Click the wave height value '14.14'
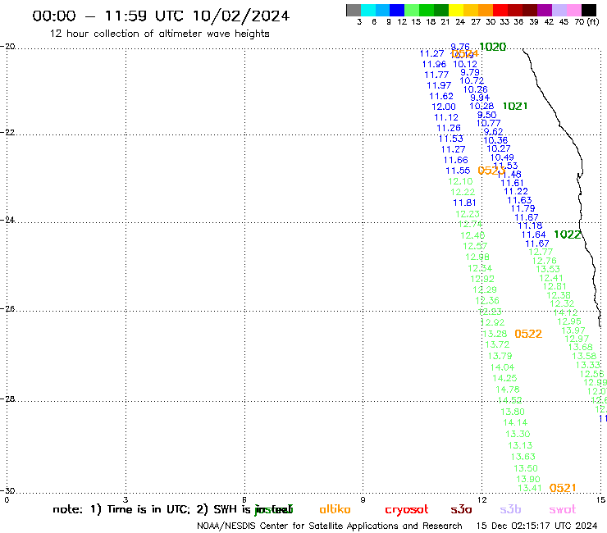 (515, 422)
